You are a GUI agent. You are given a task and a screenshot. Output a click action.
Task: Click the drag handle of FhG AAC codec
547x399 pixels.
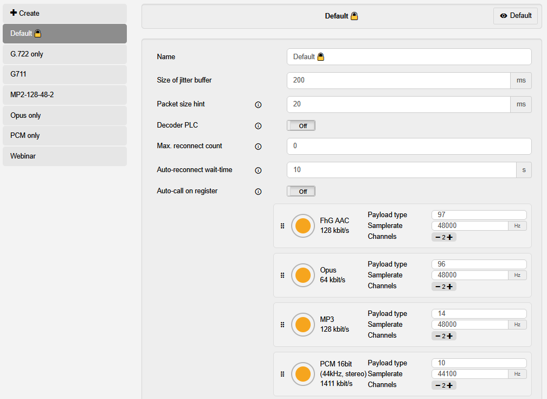pos(282,226)
